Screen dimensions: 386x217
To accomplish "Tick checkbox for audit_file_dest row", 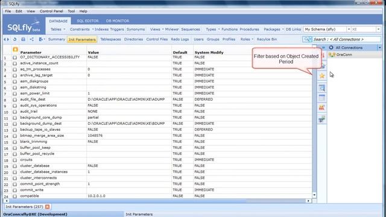I will [14, 99].
